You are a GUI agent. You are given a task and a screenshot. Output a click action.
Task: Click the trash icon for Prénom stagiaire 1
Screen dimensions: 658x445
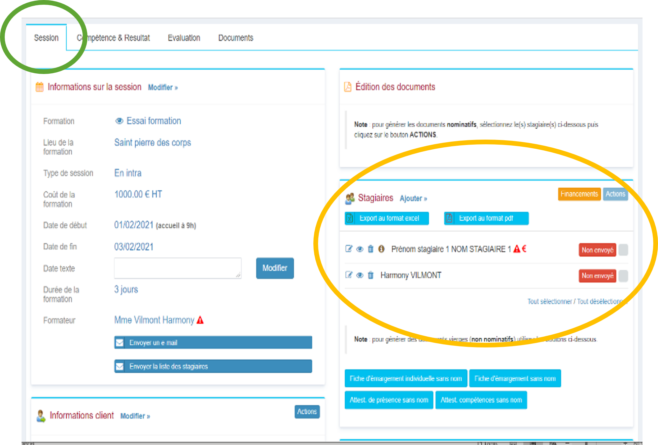[371, 249]
